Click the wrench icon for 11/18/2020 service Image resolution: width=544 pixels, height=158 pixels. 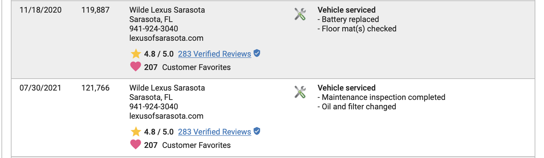[300, 14]
